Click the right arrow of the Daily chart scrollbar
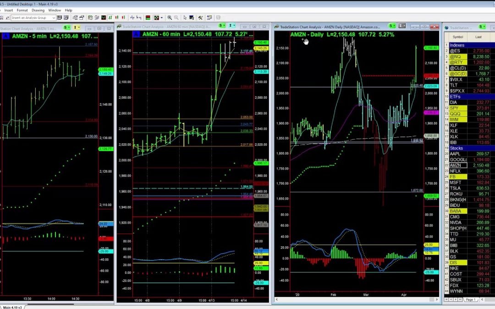The width and height of the screenshot is (495, 309). (x=437, y=299)
